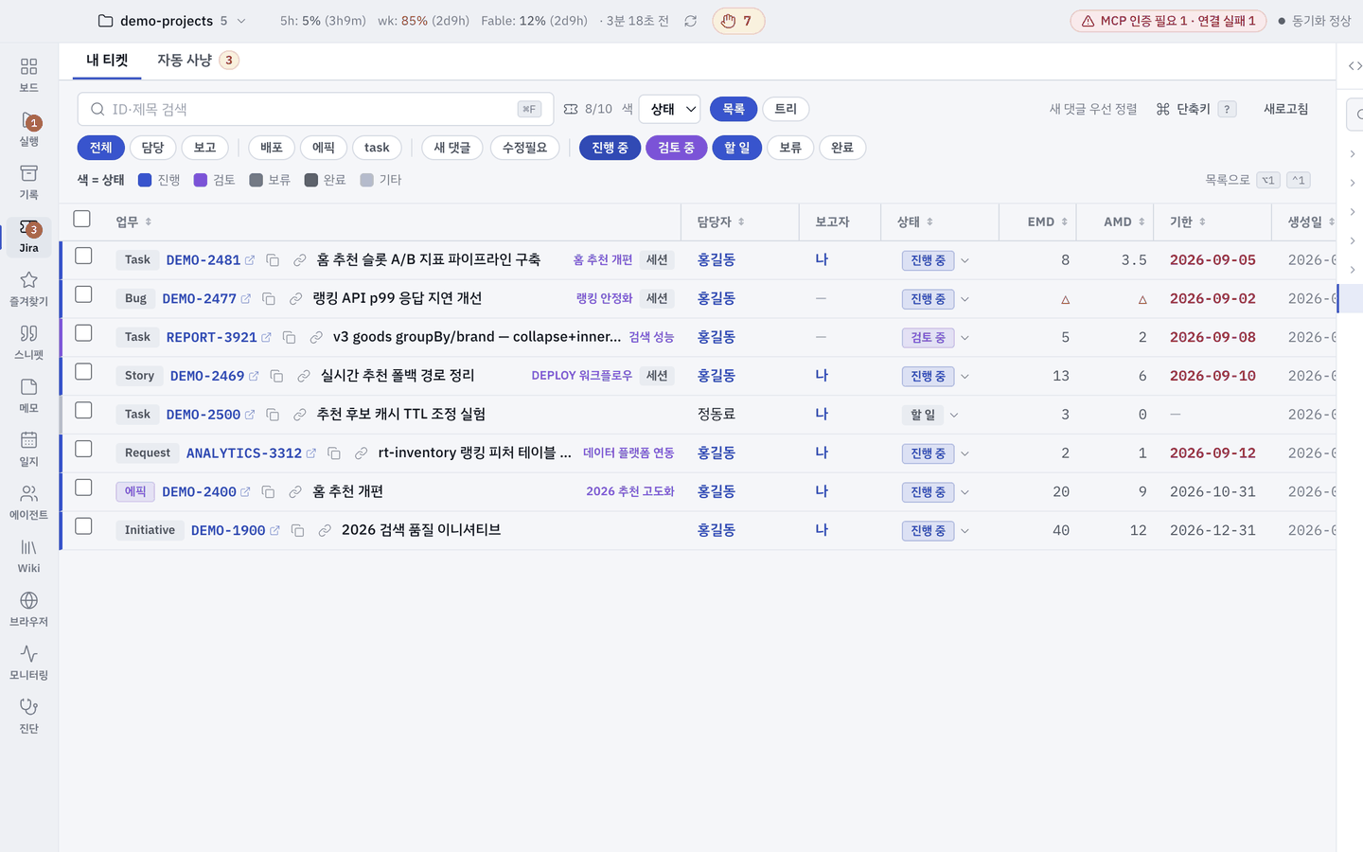Image resolution: width=1363 pixels, height=852 pixels.
Task: Check the DEMO-1900 row checkbox
Action: pyautogui.click(x=83, y=526)
